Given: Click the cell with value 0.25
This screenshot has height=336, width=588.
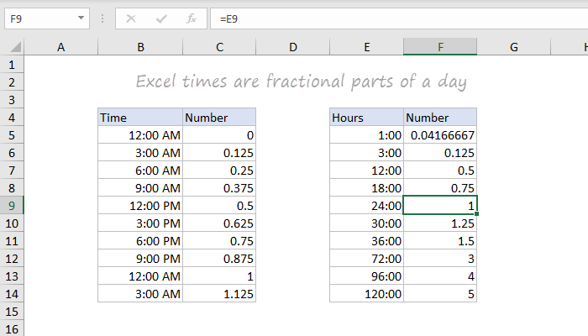Looking at the screenshot, I should click(219, 171).
